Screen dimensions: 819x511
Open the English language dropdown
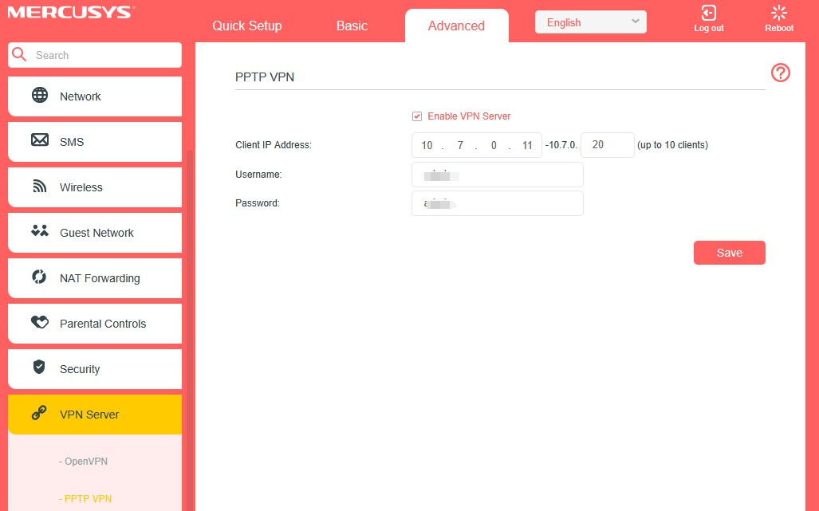click(590, 22)
